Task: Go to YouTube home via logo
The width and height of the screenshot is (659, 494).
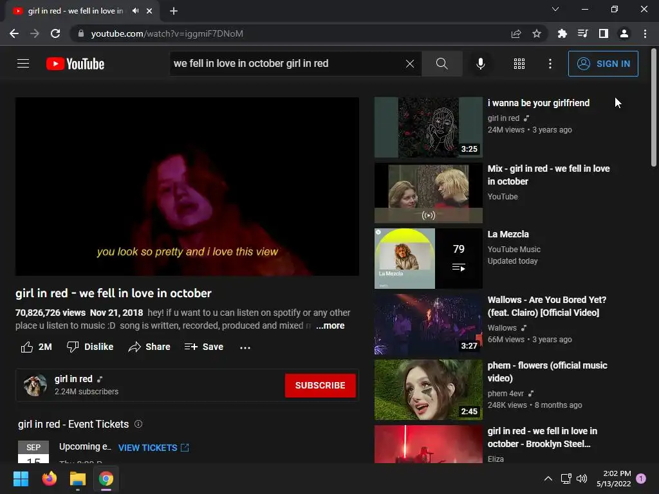Action: point(75,64)
